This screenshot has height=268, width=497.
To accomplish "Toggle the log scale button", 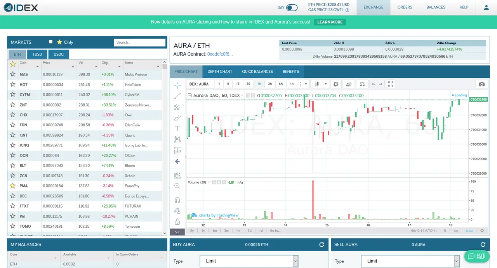I will [x=456, y=230].
